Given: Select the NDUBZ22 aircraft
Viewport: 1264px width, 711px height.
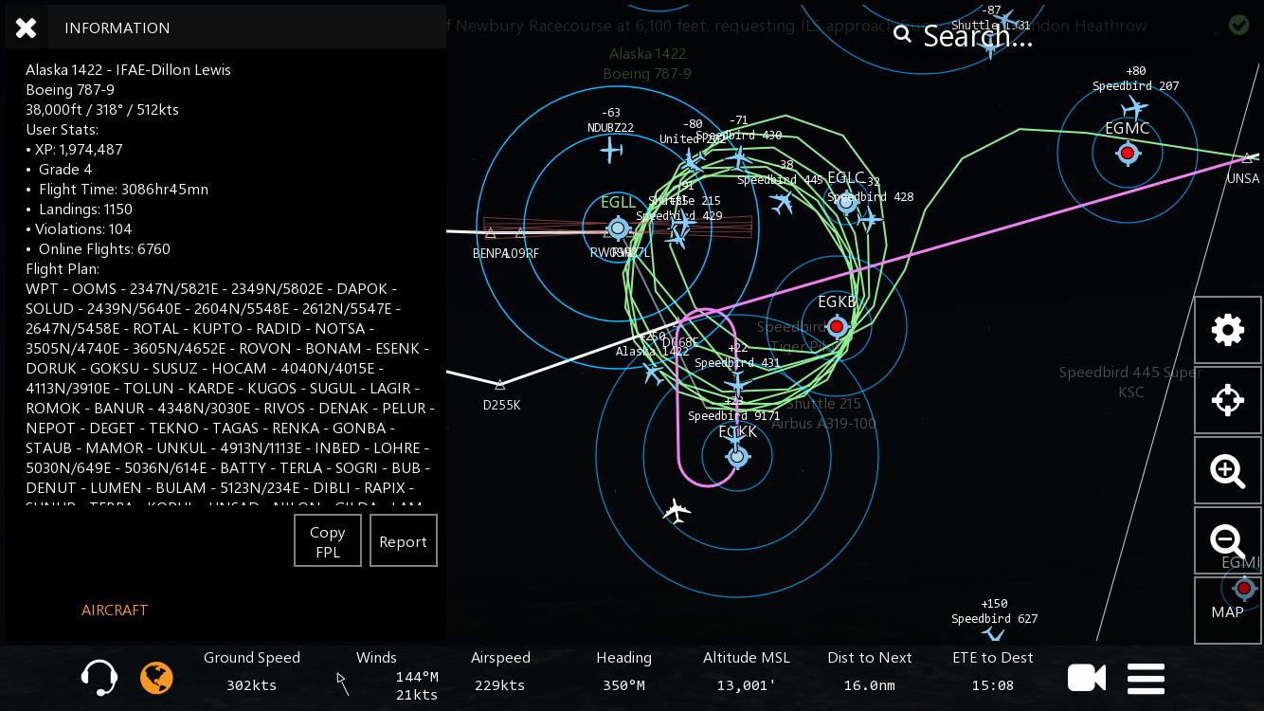Looking at the screenshot, I should 611,150.
